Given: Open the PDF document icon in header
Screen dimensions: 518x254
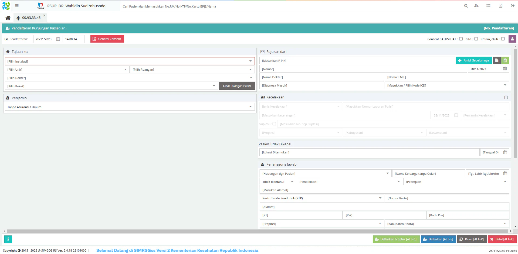Looking at the screenshot, I should [500, 6].
